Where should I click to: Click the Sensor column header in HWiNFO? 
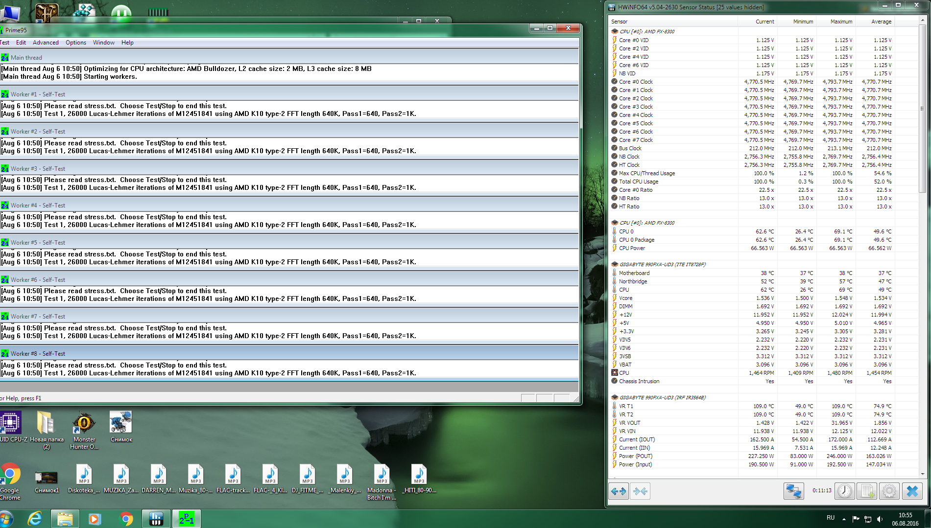pyautogui.click(x=673, y=22)
